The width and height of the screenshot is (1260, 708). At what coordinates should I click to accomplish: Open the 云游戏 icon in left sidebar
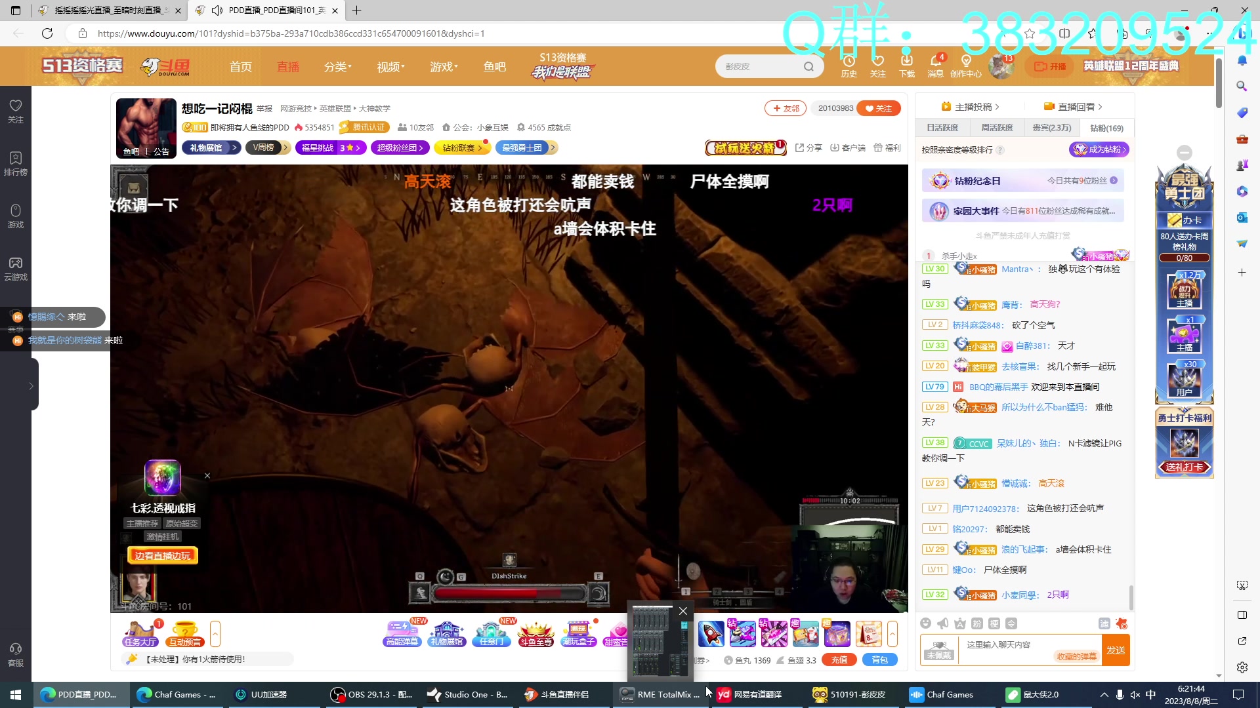click(x=16, y=269)
